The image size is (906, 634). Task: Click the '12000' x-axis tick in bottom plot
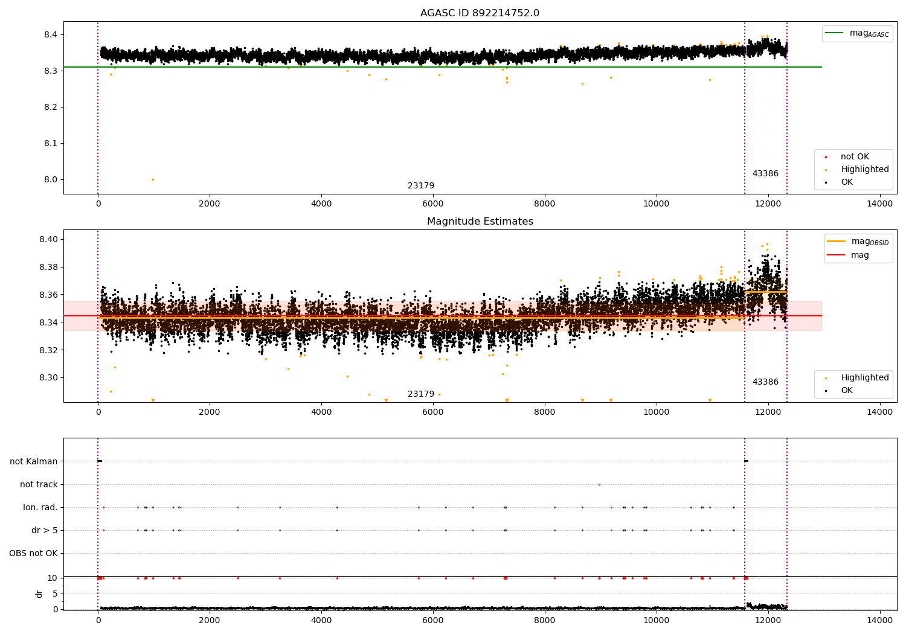click(x=768, y=620)
